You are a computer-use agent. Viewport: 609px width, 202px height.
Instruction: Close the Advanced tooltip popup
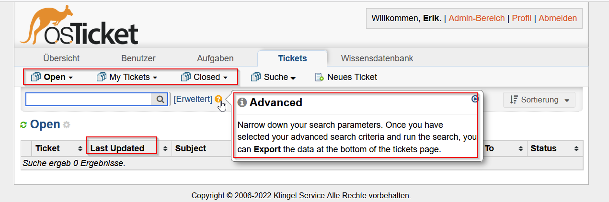(x=475, y=99)
